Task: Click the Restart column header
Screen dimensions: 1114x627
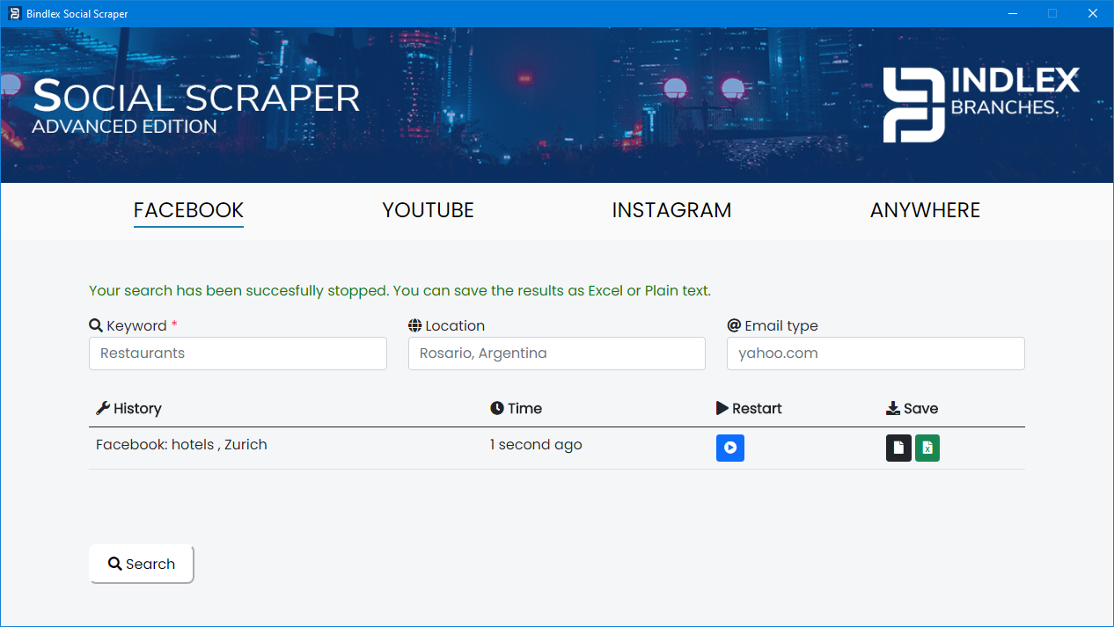Action: (x=749, y=408)
